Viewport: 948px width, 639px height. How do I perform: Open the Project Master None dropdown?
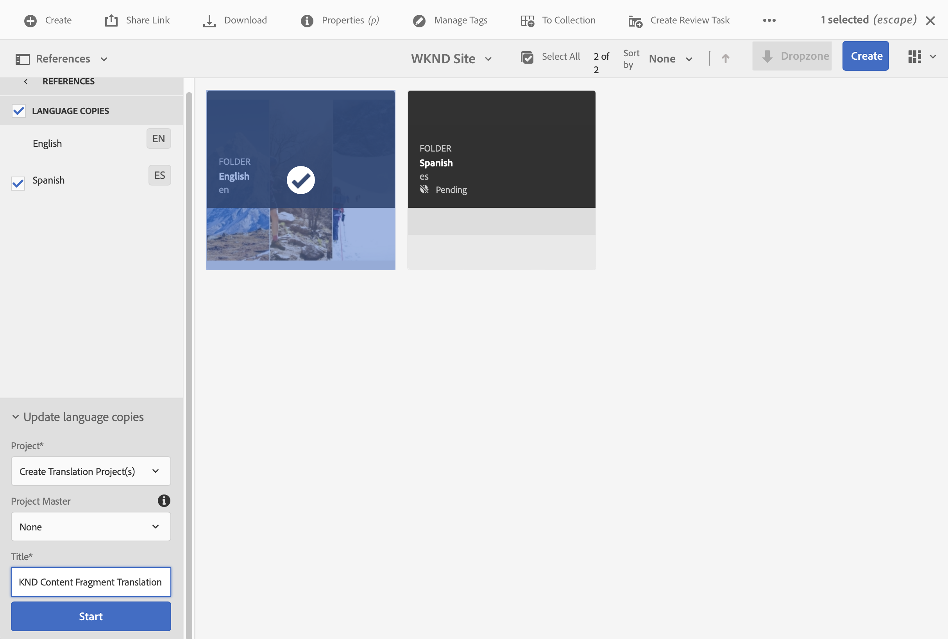[91, 527]
